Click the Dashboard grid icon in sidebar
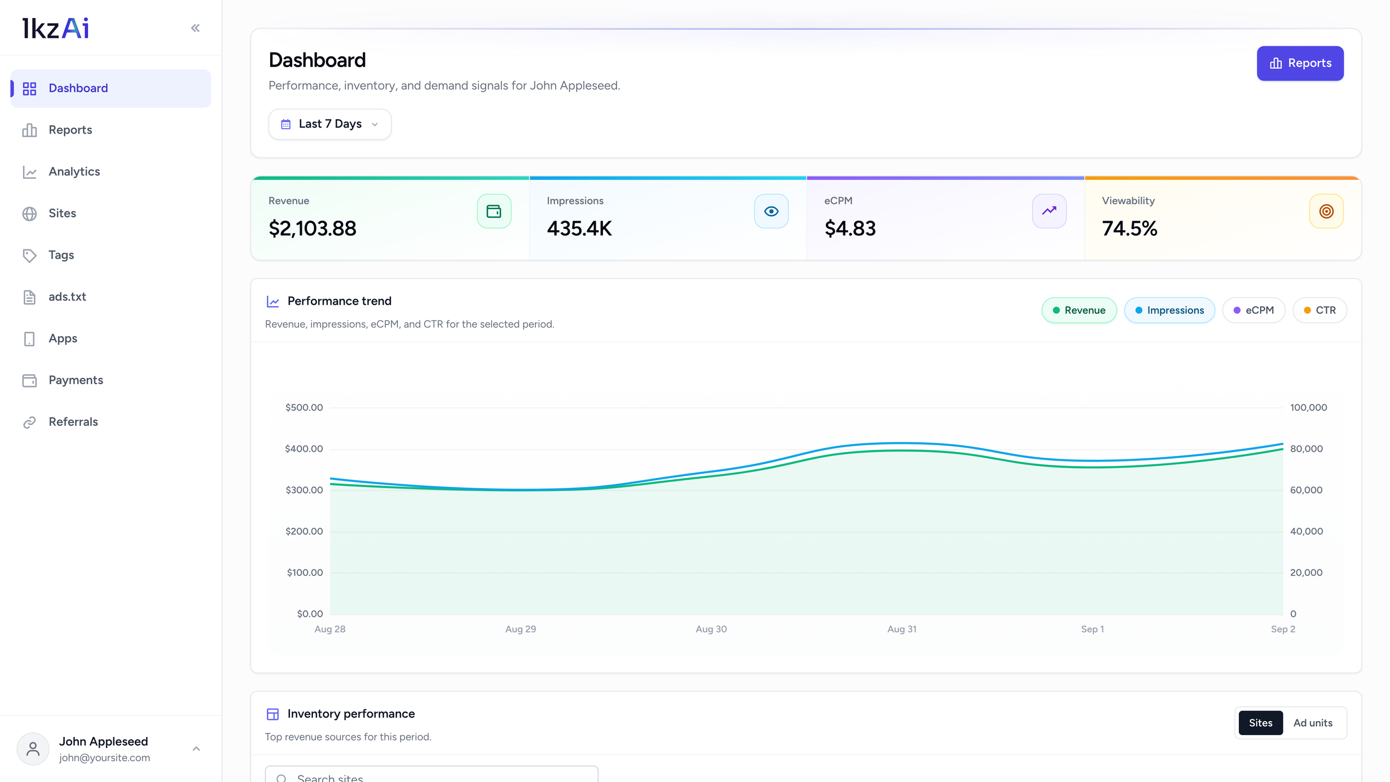Screen dimensions: 1390x782 [x=29, y=89]
